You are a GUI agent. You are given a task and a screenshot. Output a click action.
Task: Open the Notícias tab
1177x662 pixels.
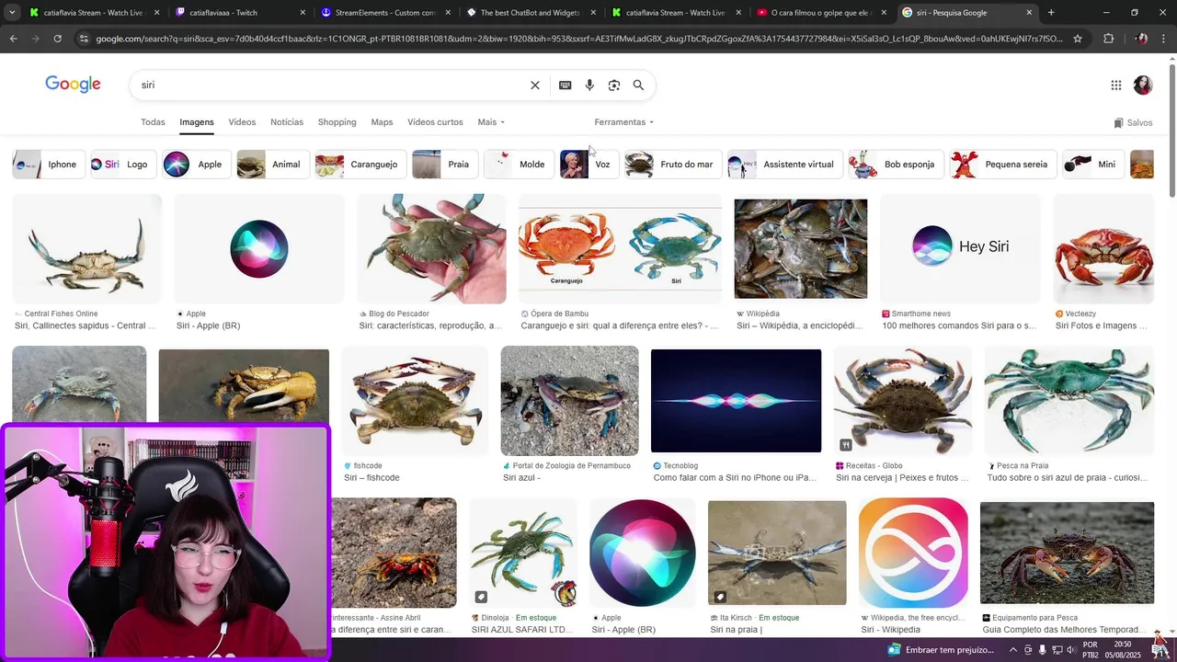pyautogui.click(x=287, y=122)
